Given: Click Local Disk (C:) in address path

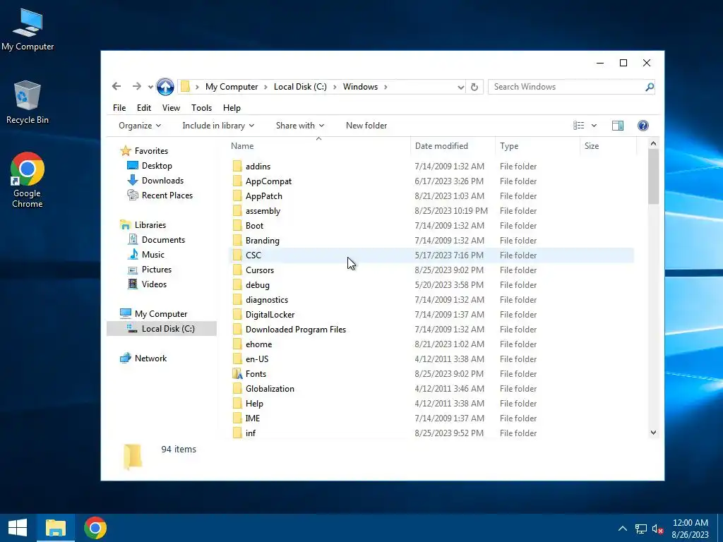Looking at the screenshot, I should [x=300, y=87].
